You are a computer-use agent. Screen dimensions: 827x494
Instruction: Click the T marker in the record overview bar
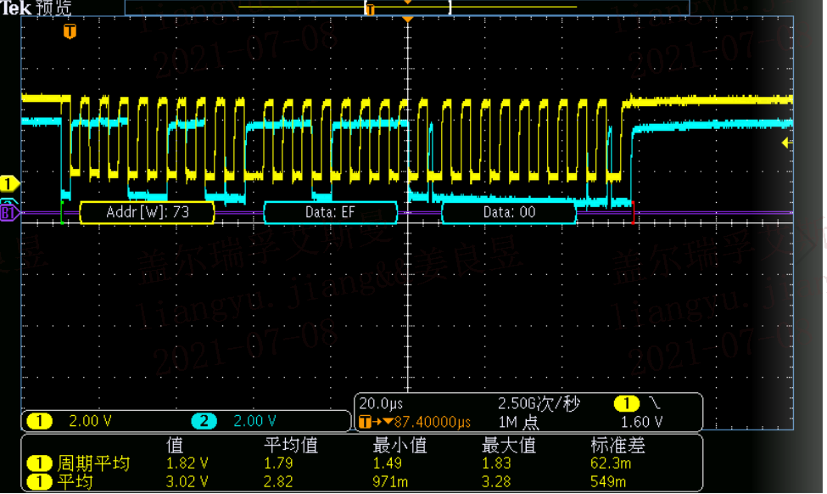click(371, 9)
